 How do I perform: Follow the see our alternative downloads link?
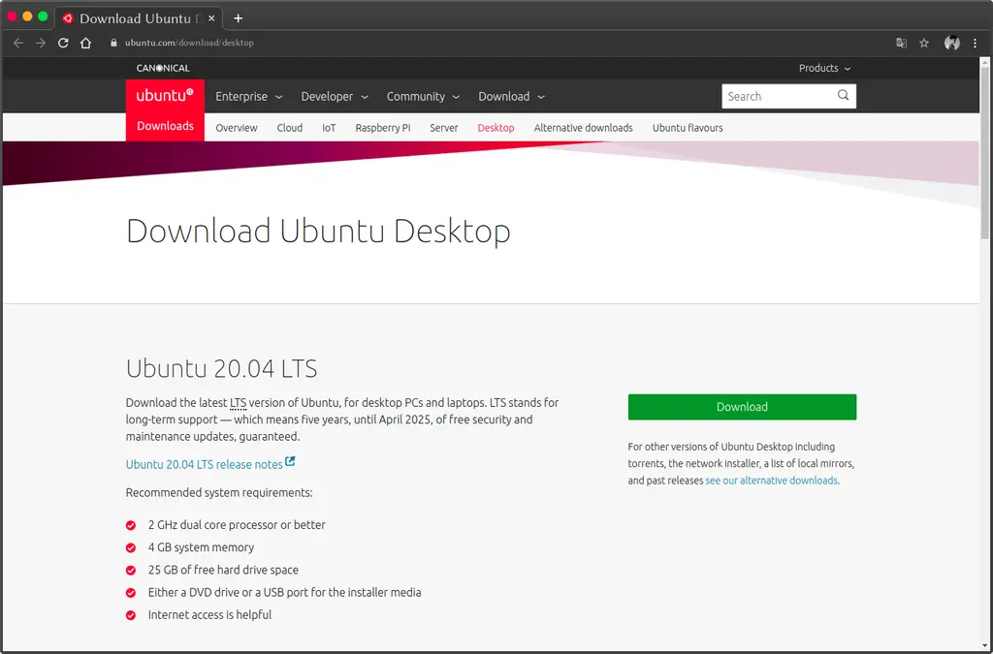click(771, 481)
